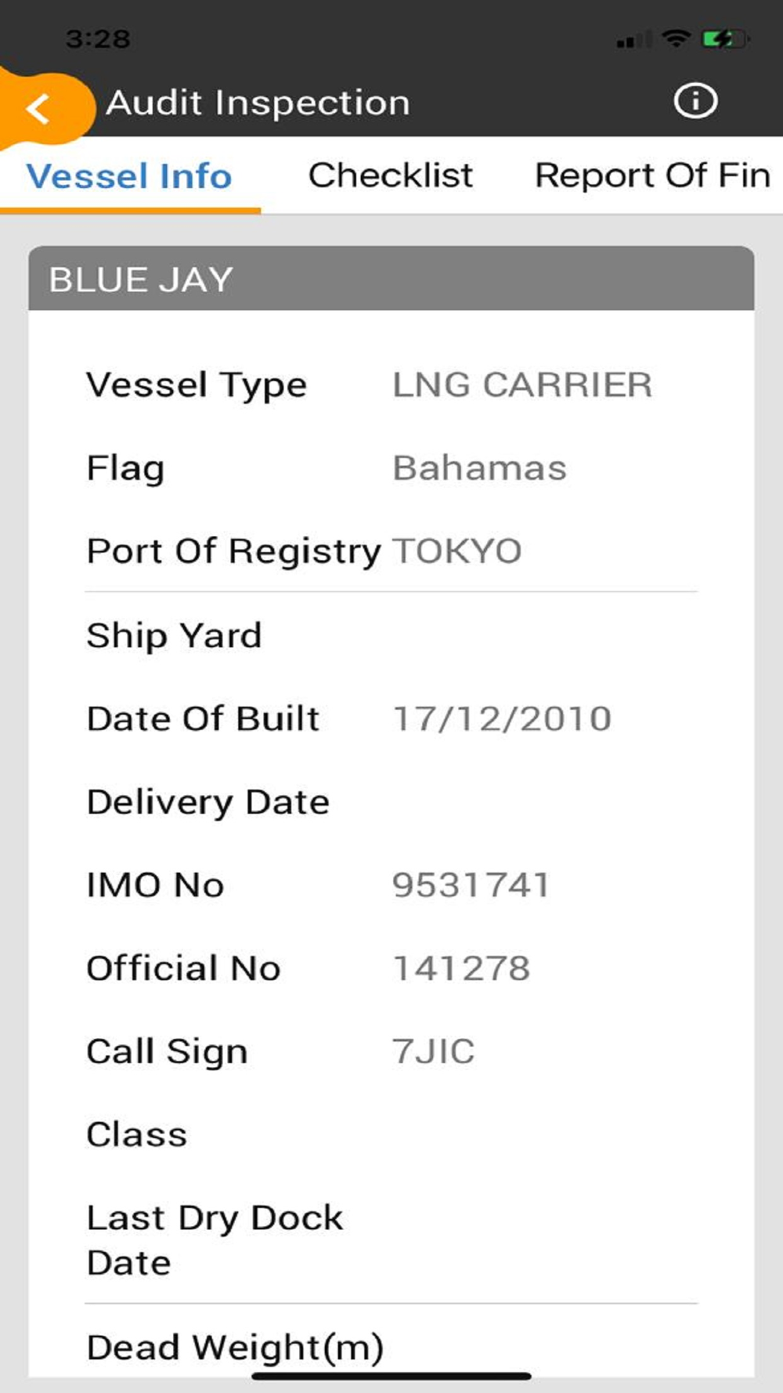Tap the BLUE JAY vessel header
The height and width of the screenshot is (1393, 783).
point(391,279)
